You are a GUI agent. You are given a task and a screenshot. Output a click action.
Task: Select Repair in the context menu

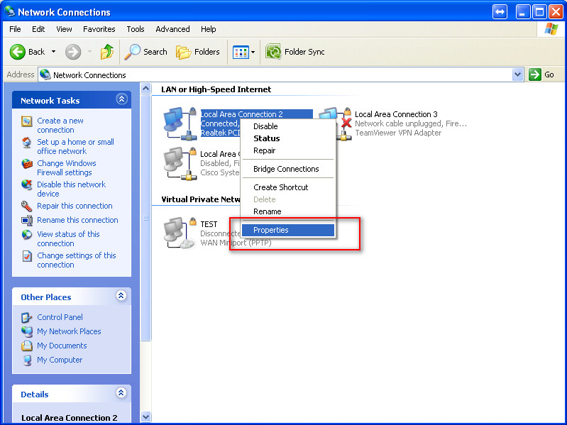click(x=288, y=150)
